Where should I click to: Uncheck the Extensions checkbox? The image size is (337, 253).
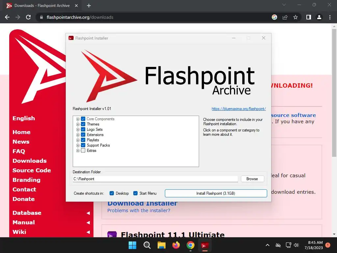click(x=83, y=135)
